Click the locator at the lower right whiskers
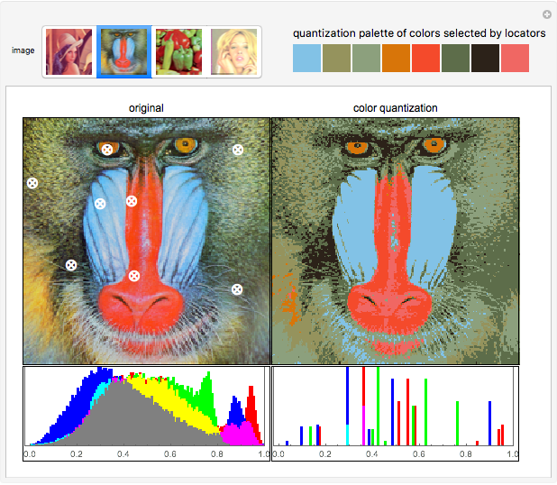Viewport: 557px width, 485px height. pos(237,289)
